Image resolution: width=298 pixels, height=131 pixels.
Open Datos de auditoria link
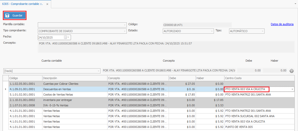282,24
